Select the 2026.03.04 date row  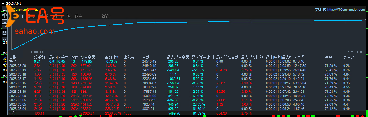pyautogui.click(x=18, y=109)
